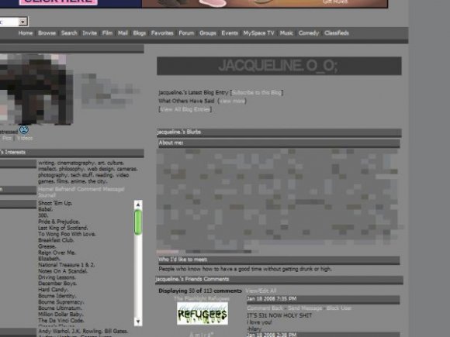Screen dimensions: 450x337
Task: Click the CLICK HERE banner ad button
Action: (58, 2)
